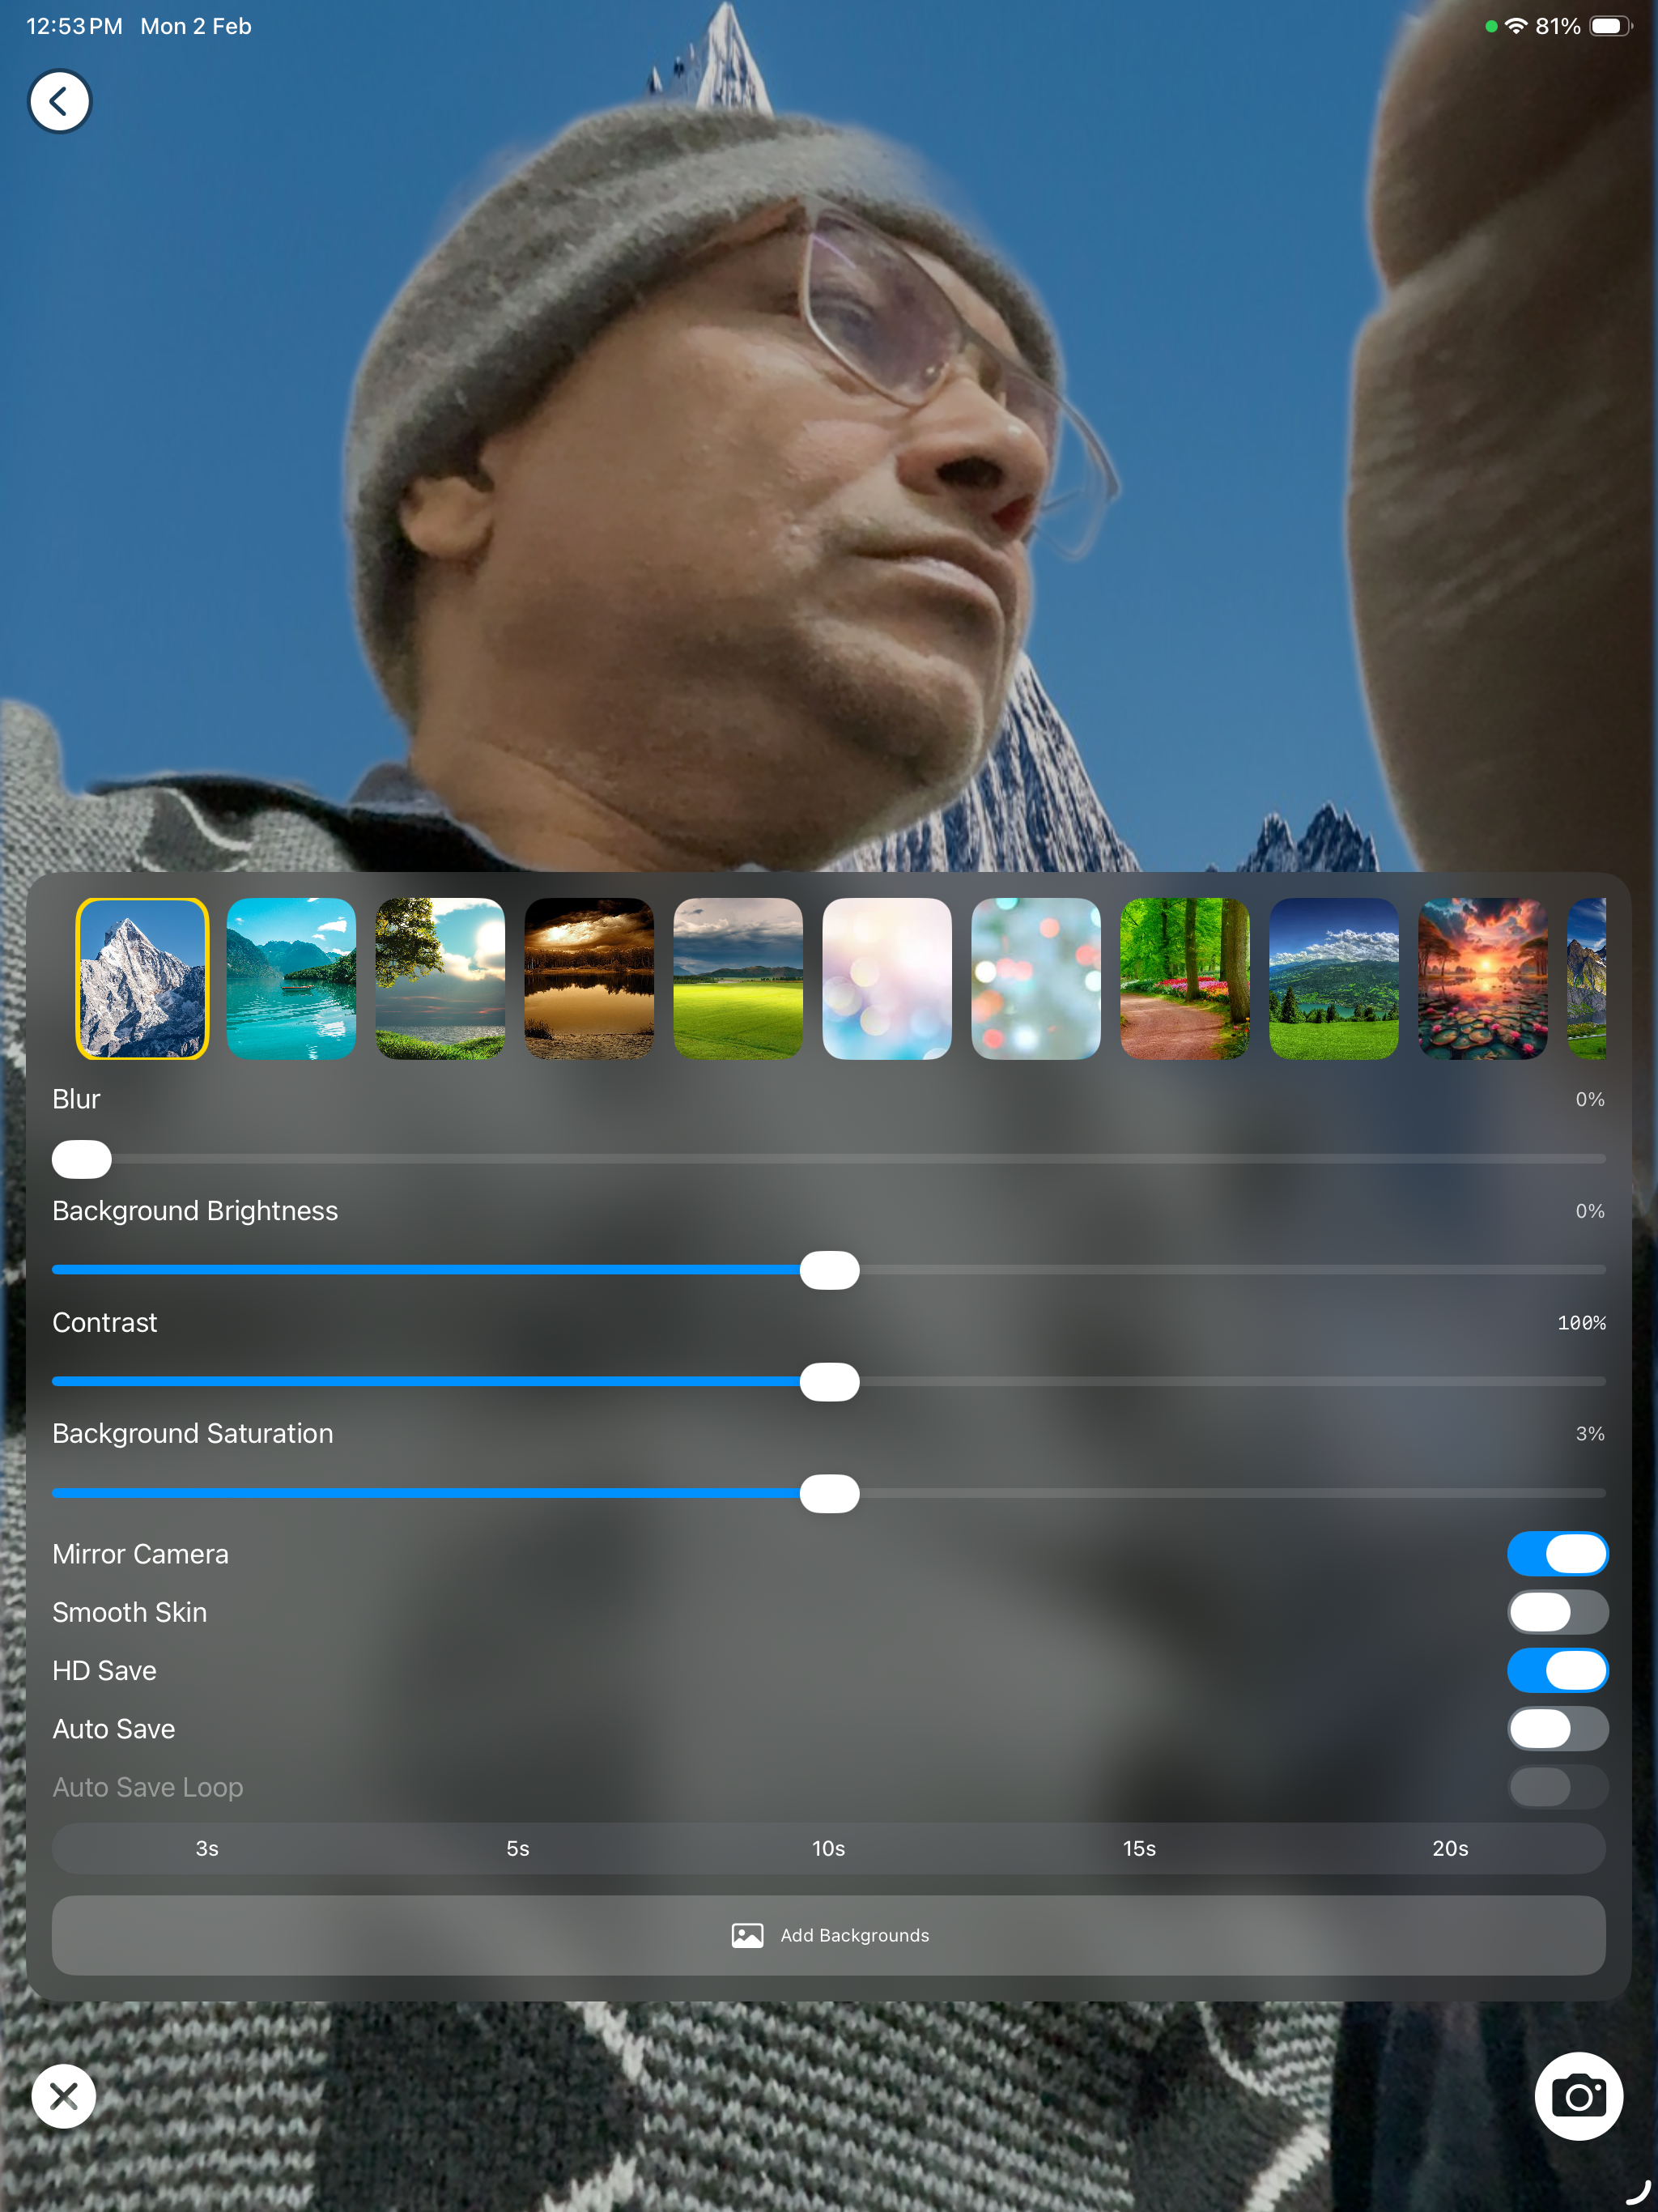Image resolution: width=1658 pixels, height=2212 pixels.
Task: Choose the green valley with blue sky background
Action: click(x=1334, y=978)
